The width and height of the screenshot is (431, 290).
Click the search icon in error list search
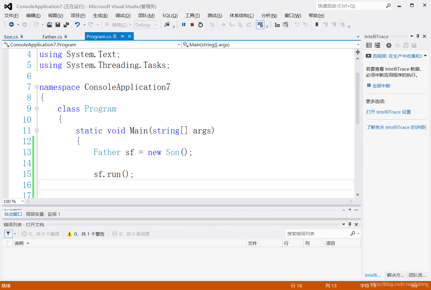[353, 234]
